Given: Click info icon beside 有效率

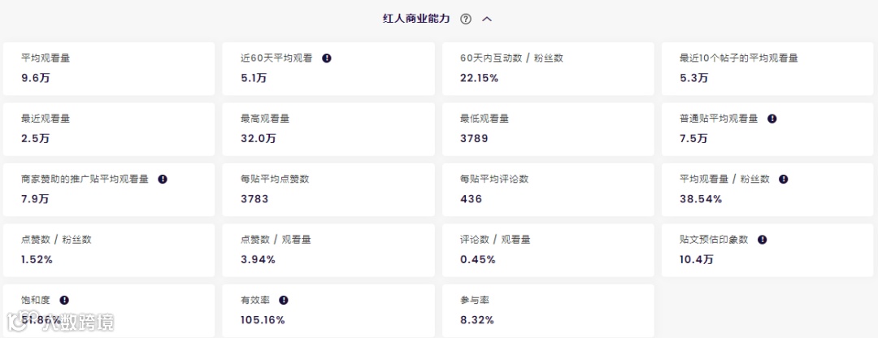Looking at the screenshot, I should (284, 301).
